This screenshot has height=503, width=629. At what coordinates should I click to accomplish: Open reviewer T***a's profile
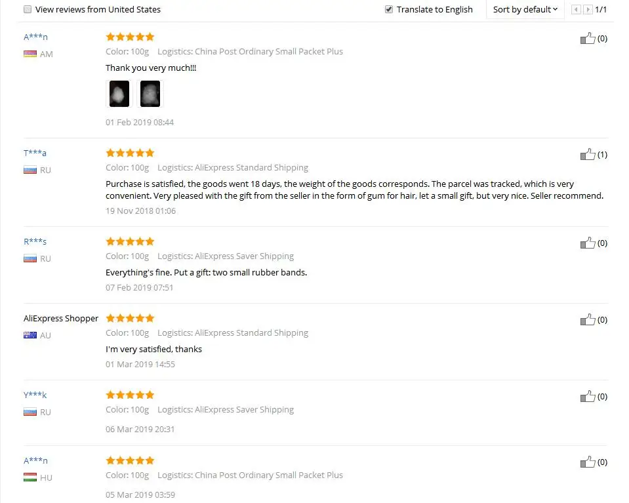[x=35, y=153]
